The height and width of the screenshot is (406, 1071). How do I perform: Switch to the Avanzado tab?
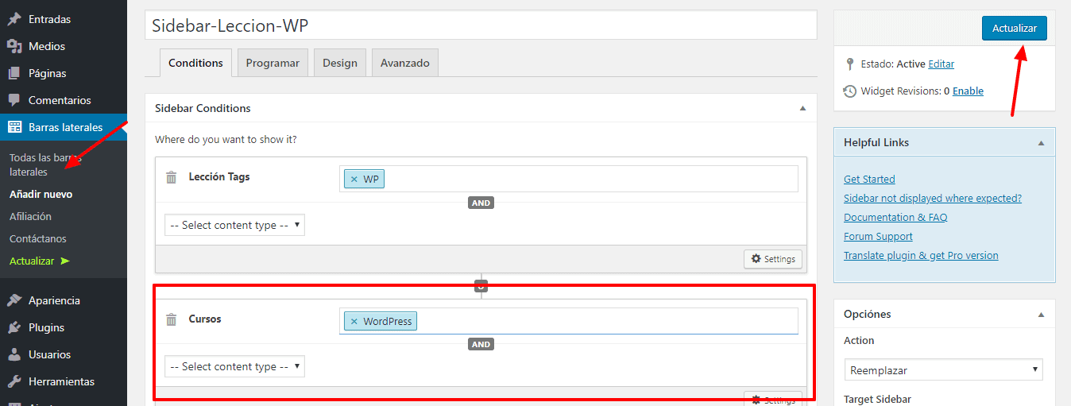coord(405,63)
